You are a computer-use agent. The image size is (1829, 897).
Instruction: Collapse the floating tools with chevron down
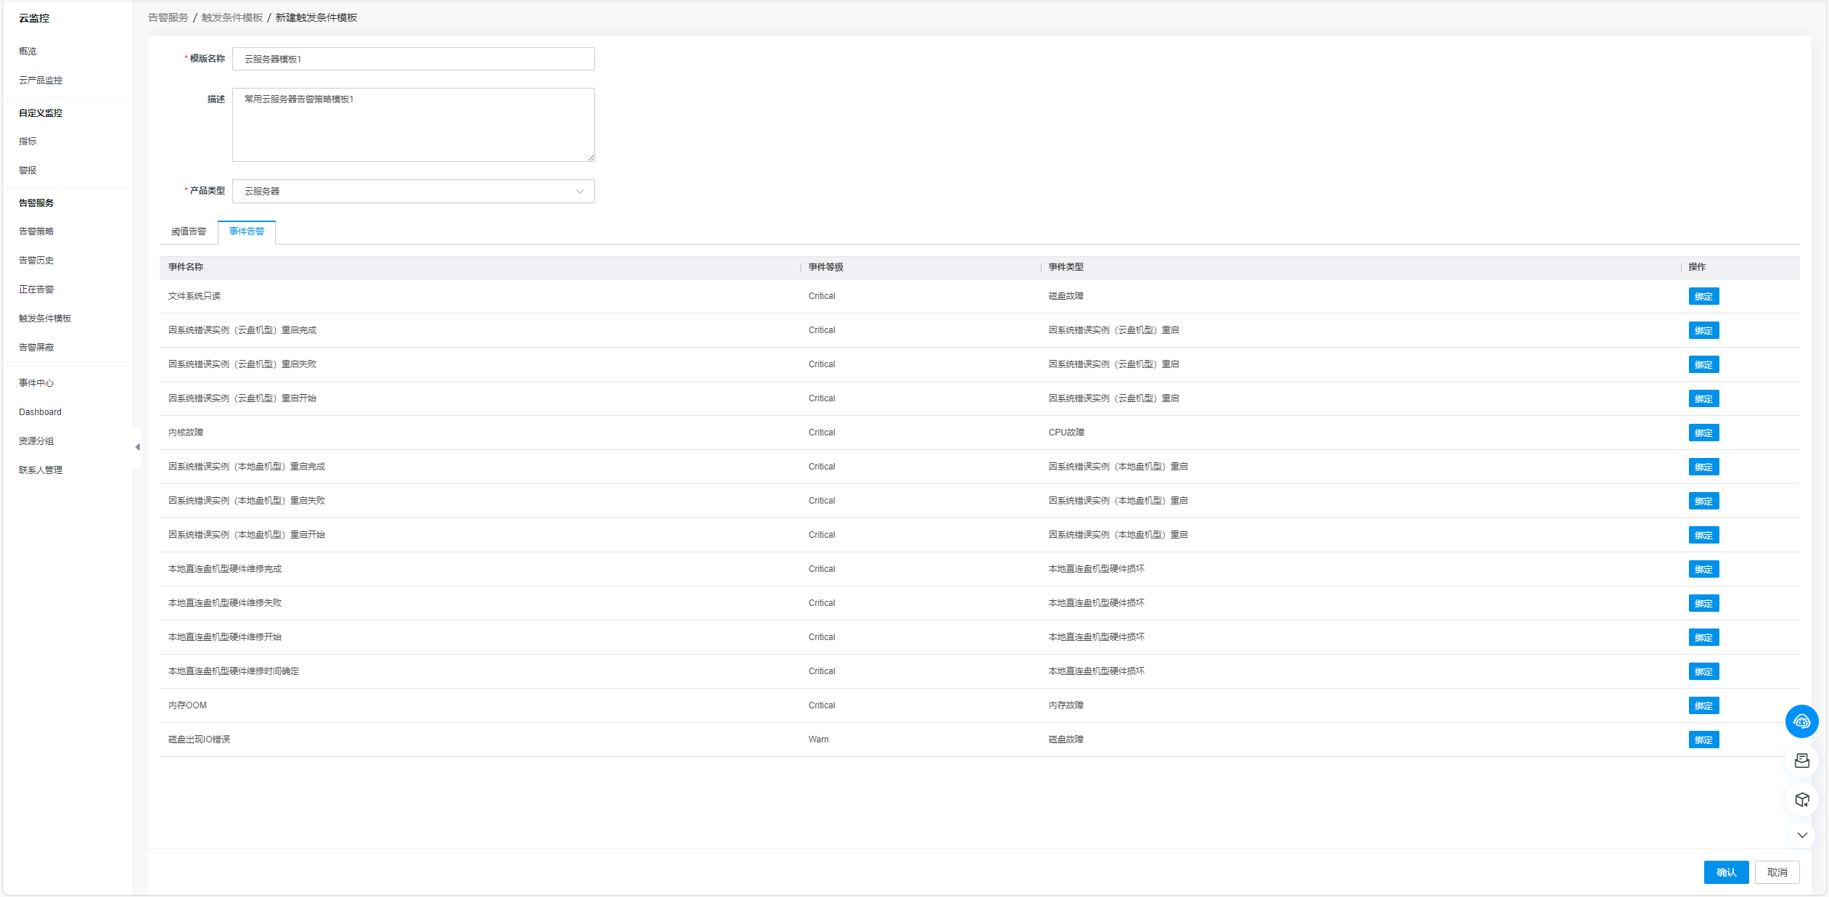pyautogui.click(x=1801, y=835)
